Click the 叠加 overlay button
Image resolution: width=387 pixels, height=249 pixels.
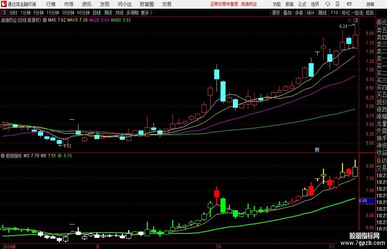pyautogui.click(x=287, y=13)
